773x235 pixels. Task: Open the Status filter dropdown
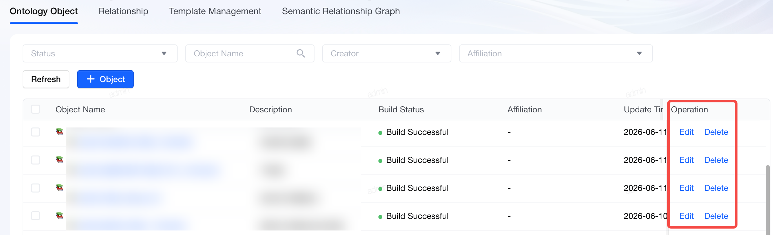(x=100, y=53)
